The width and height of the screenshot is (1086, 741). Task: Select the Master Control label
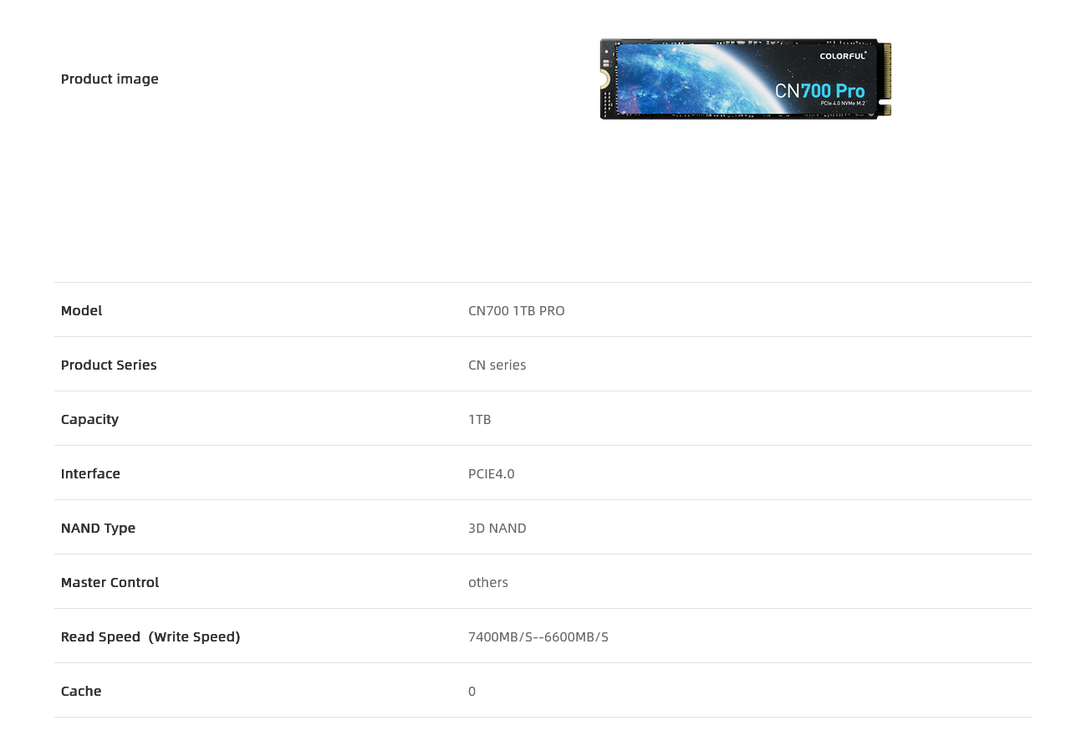click(x=110, y=582)
